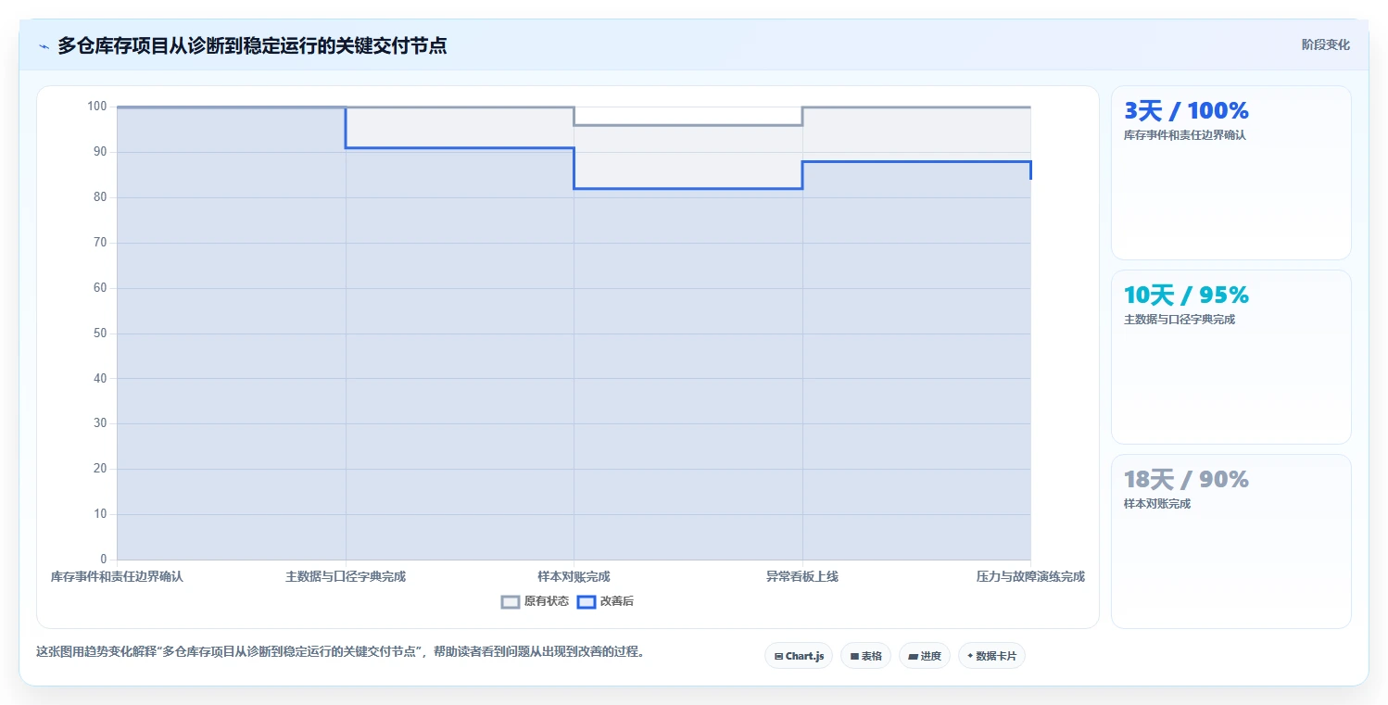
Task: Click the y-axis value 0
Action: coord(104,560)
